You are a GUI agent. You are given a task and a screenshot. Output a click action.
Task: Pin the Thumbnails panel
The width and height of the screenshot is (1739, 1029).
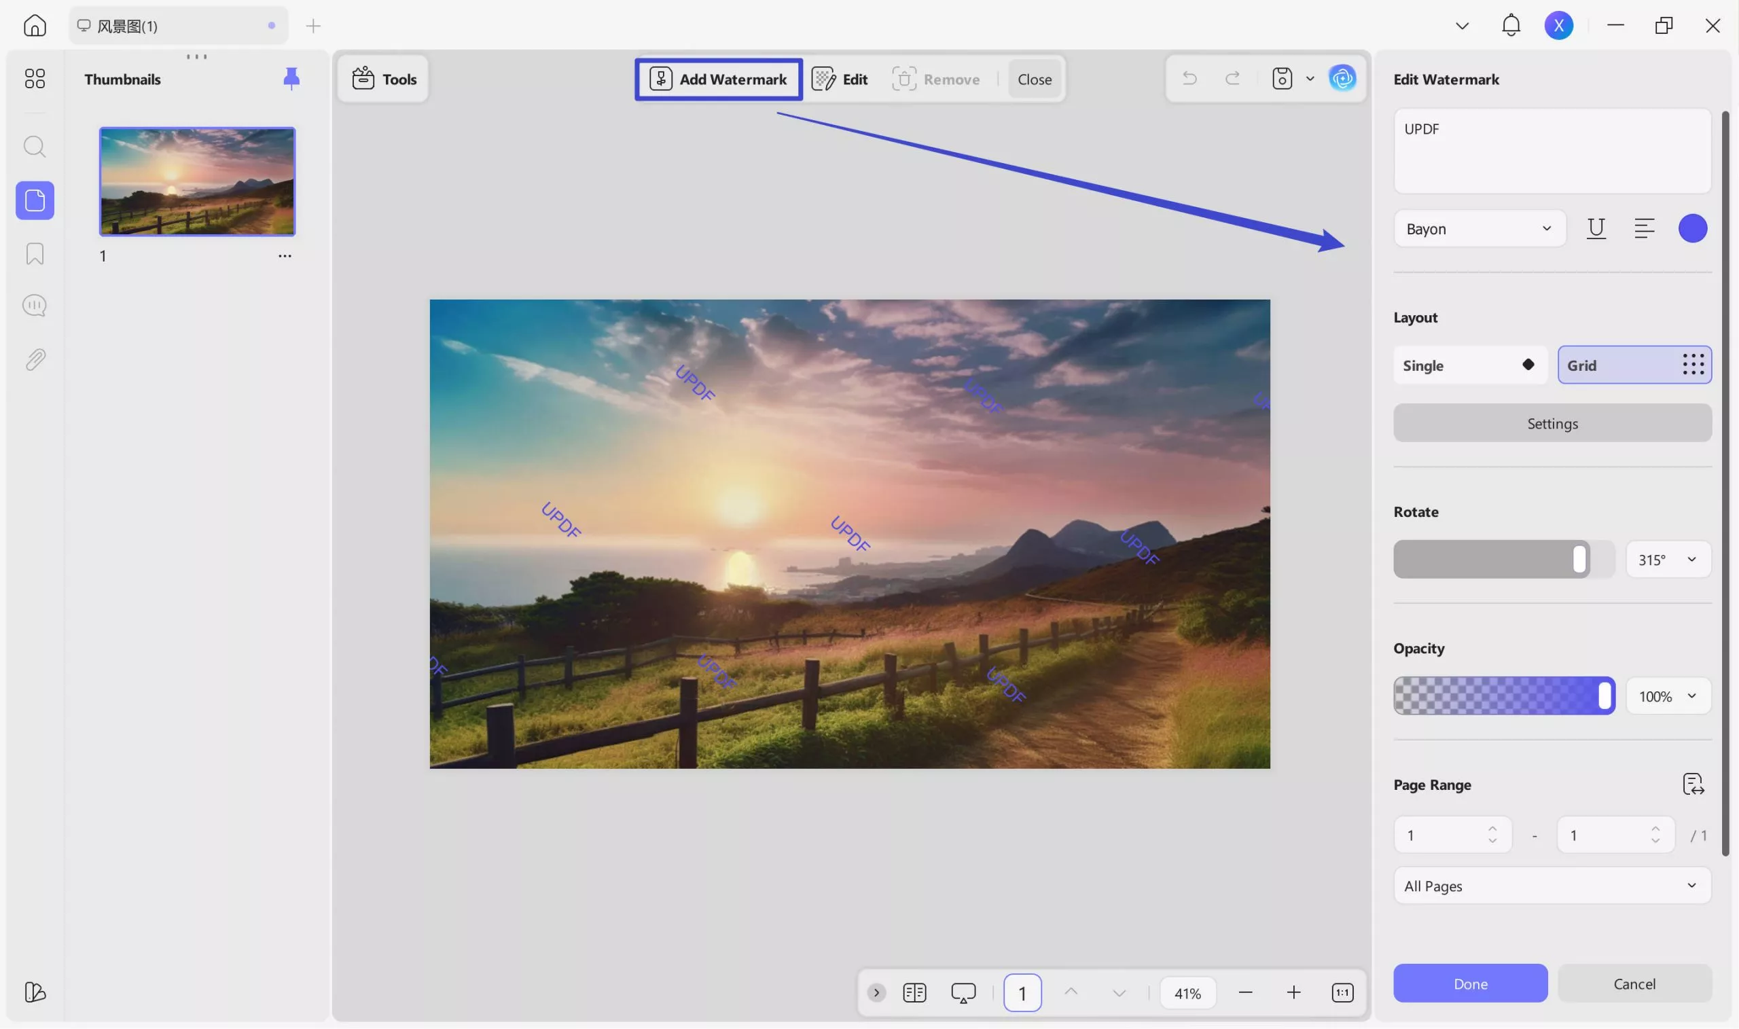(291, 78)
